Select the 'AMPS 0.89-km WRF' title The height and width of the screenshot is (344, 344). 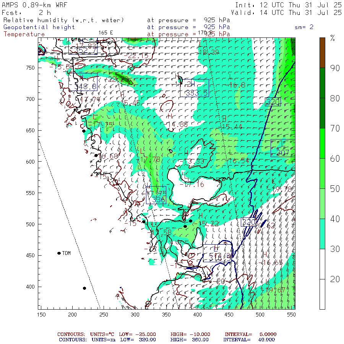point(34,5)
